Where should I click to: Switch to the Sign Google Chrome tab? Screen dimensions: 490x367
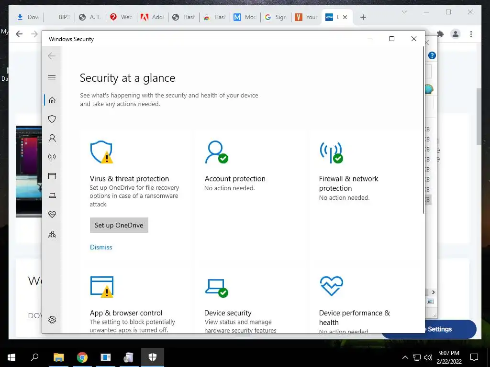(x=276, y=17)
